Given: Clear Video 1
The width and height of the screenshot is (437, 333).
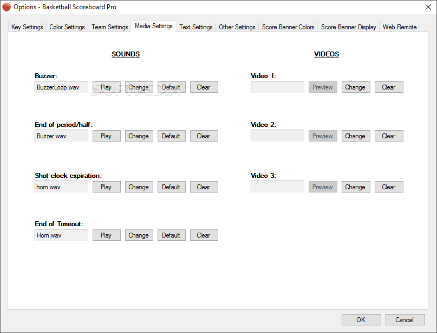Looking at the screenshot, I should pyautogui.click(x=389, y=87).
